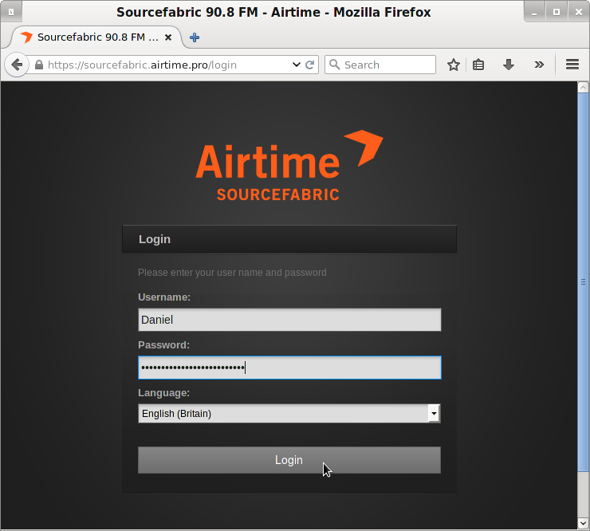This screenshot has width=590, height=531.
Task: Click the vertical scrollbar thumb
Action: click(583, 282)
